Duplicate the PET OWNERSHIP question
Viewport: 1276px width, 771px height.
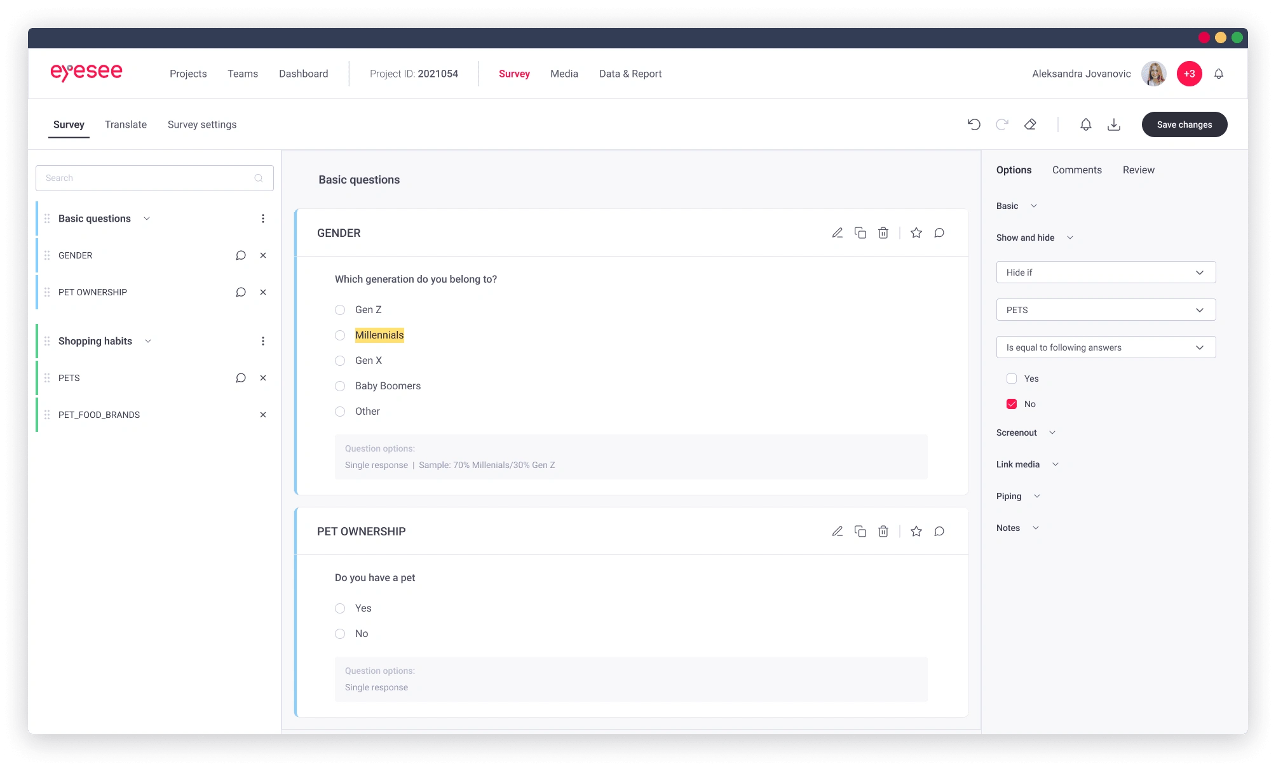tap(860, 532)
